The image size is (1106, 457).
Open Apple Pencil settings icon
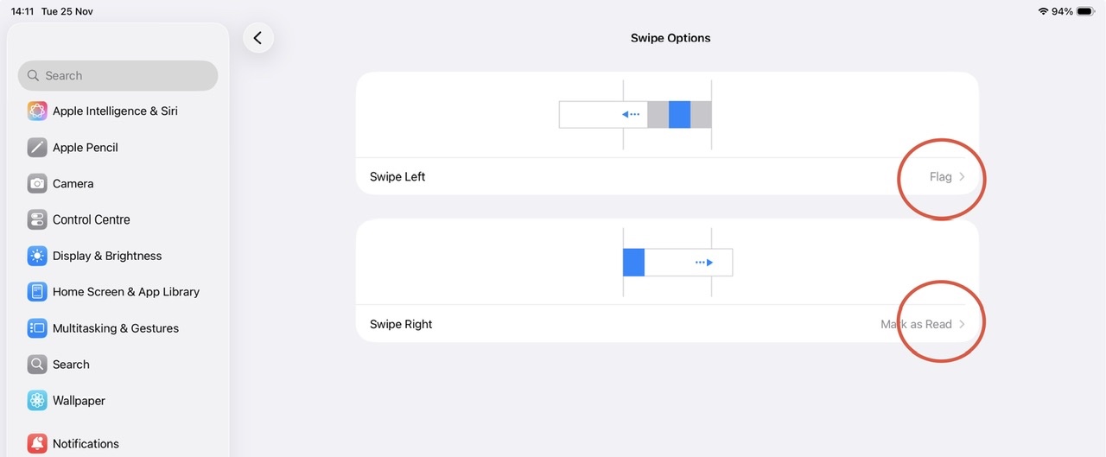(37, 148)
